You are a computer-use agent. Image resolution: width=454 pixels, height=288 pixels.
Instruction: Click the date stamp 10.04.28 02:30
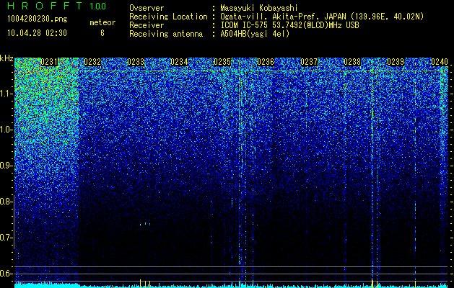point(37,33)
